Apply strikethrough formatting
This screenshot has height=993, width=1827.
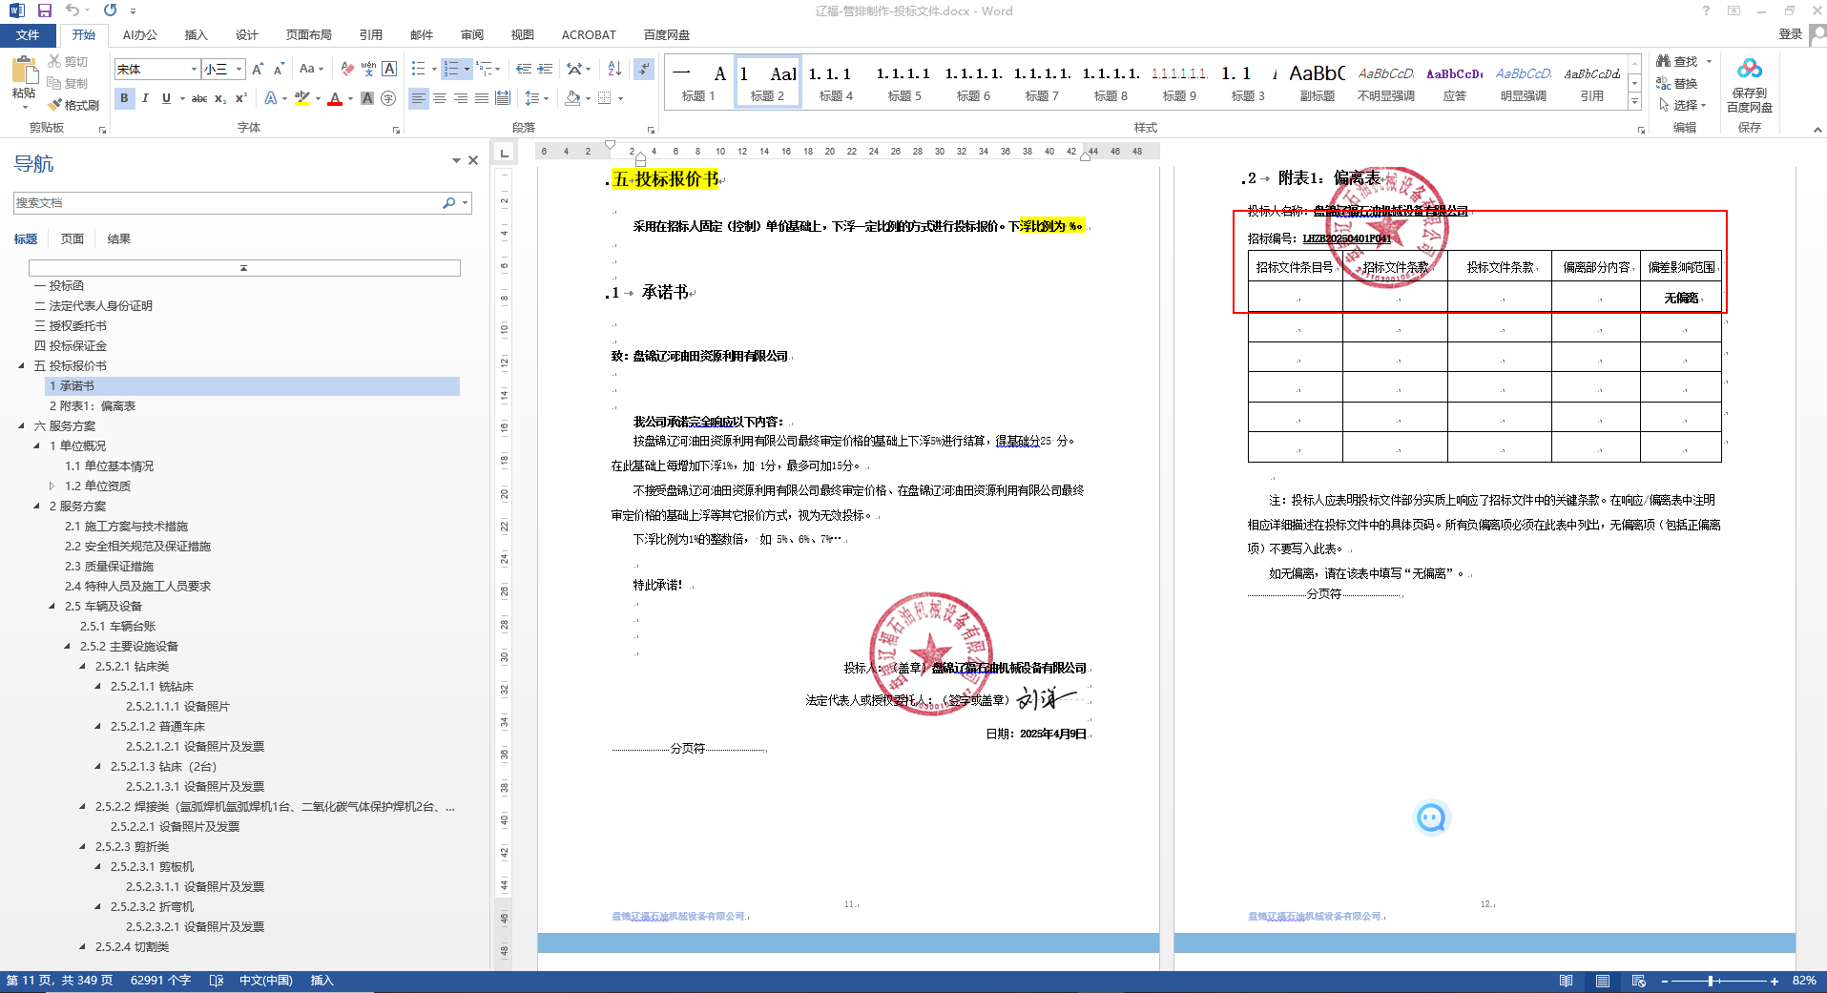pos(199,98)
